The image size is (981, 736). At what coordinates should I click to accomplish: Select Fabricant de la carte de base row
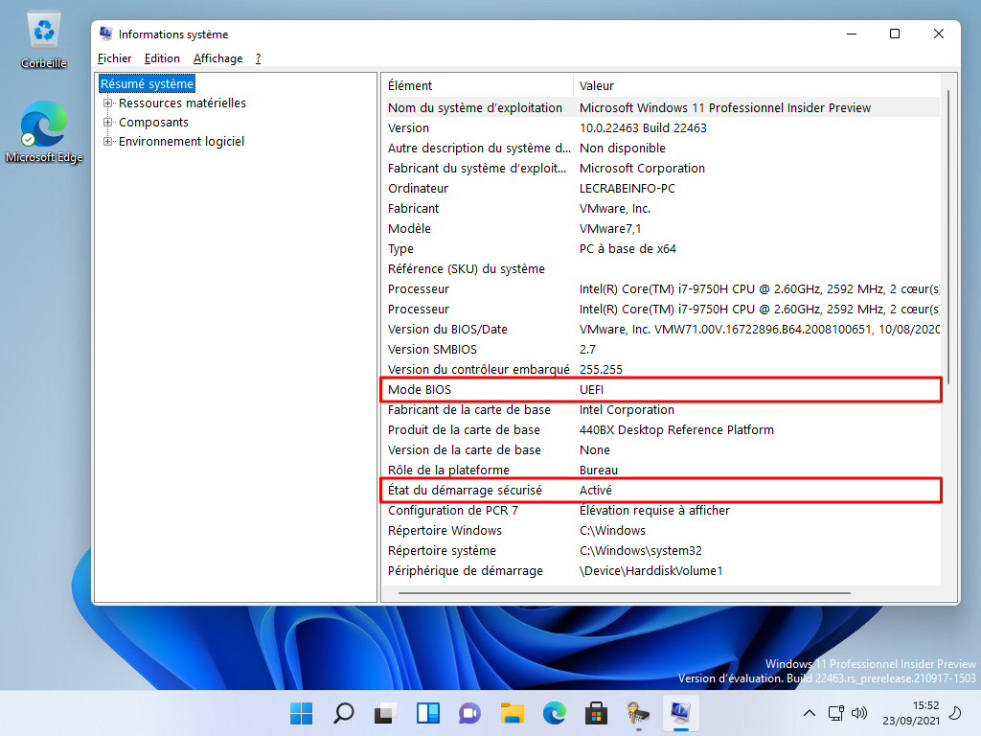661,410
